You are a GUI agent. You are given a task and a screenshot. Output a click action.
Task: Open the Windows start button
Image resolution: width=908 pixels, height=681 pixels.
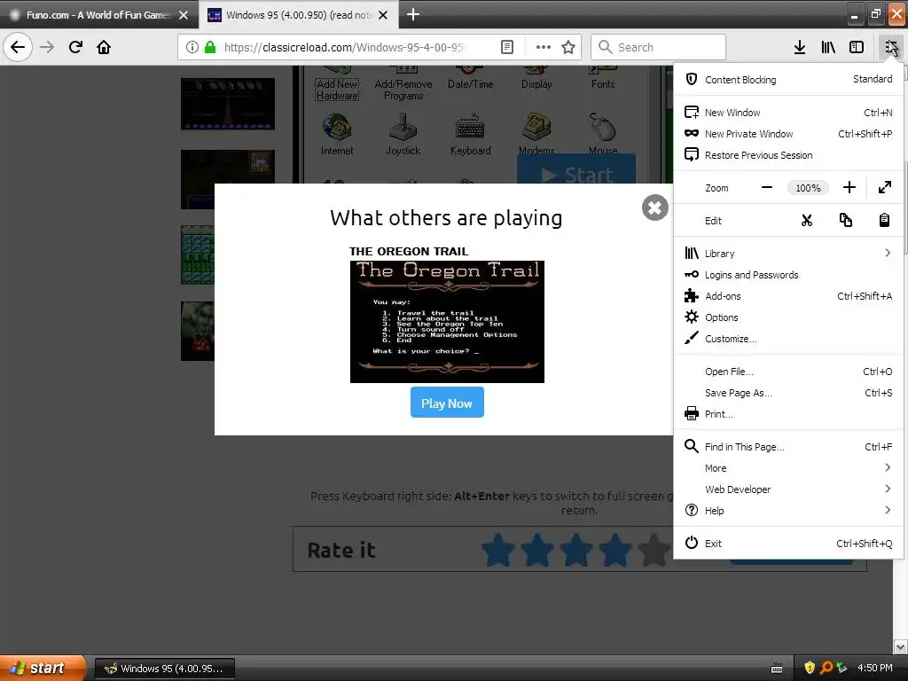click(43, 669)
